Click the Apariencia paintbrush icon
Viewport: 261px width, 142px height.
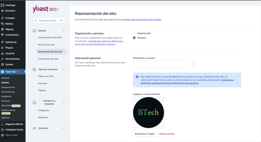pos(3,42)
